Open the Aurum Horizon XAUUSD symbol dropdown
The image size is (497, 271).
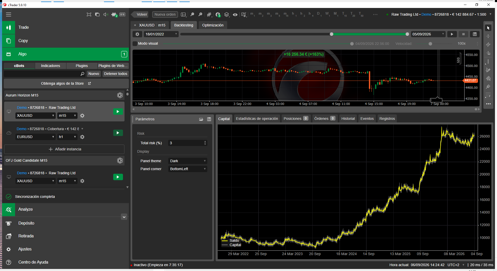tap(35, 116)
